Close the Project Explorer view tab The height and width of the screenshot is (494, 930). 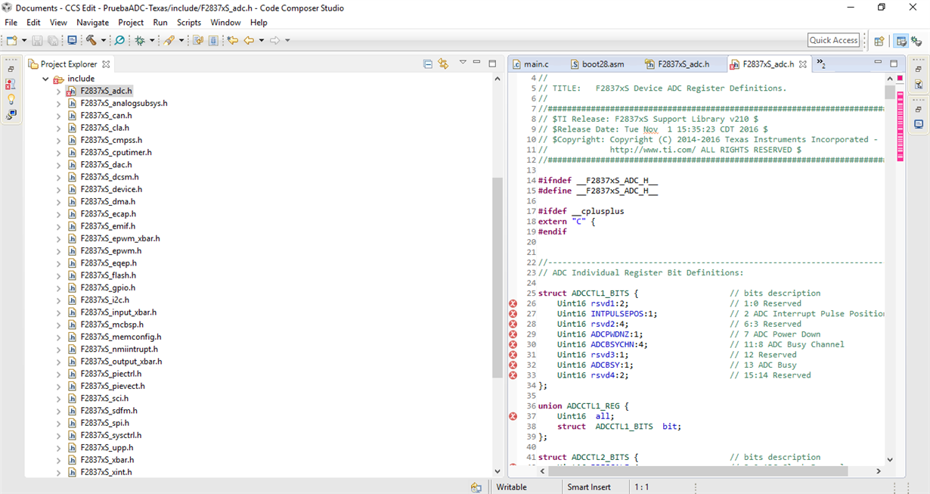[x=106, y=64]
